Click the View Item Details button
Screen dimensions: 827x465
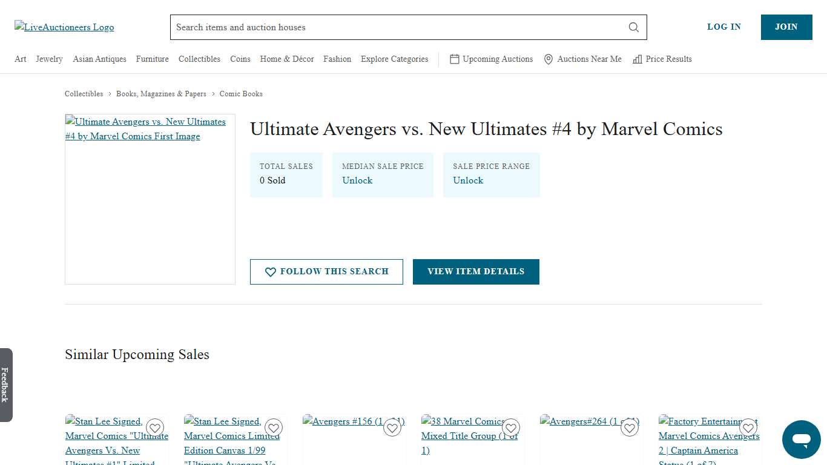tap(476, 271)
